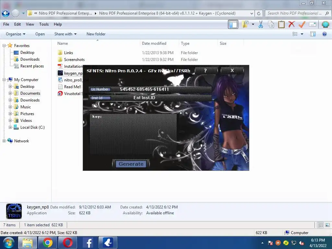
Task: Sort by the Type column header
Action: tap(185, 43)
